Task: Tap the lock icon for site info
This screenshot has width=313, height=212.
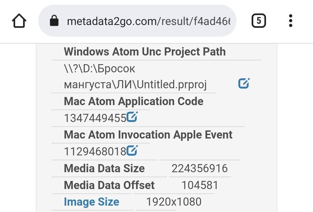Action: click(54, 21)
